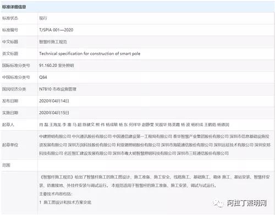Image resolution: width=275 pixels, height=215 pixels.
Task: Select scope paragraph beginning '《智慧杆施工规范》'
Action: coord(155,181)
